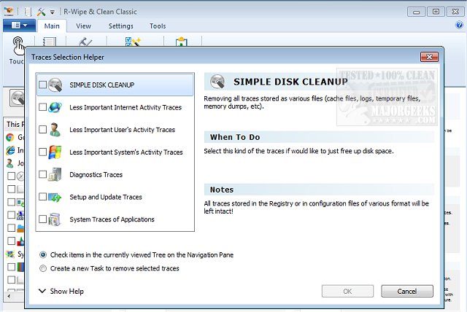Click the Touch finger icon in ribbon

tap(18, 46)
